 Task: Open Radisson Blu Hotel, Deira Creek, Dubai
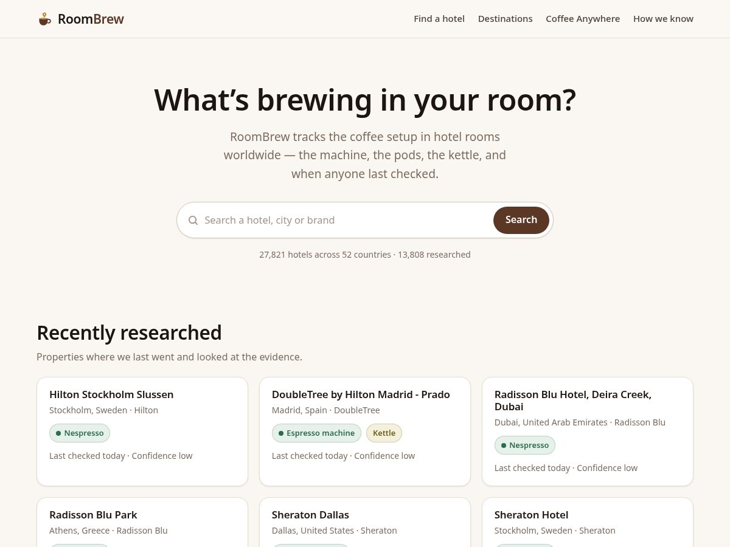[573, 401]
